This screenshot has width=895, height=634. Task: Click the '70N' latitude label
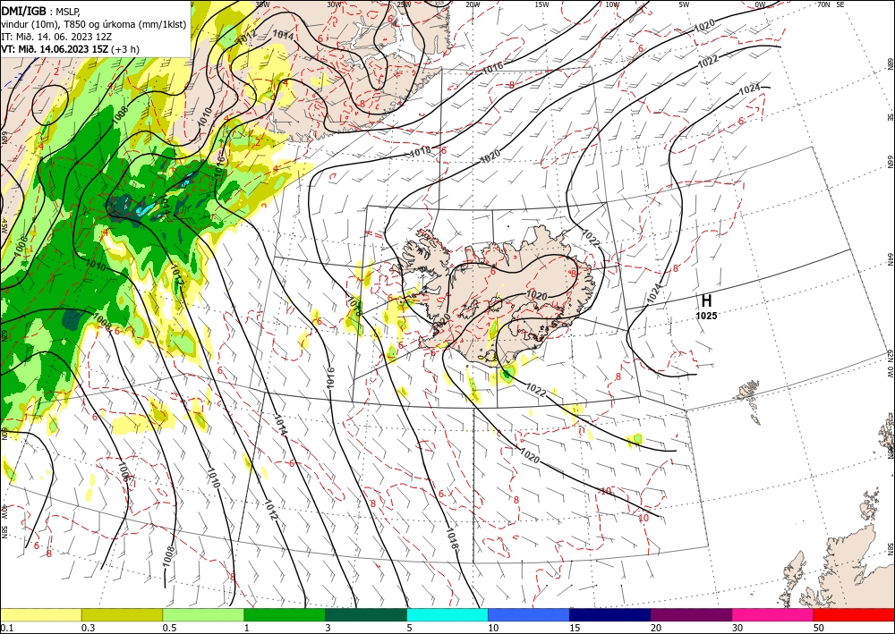[x=823, y=4]
